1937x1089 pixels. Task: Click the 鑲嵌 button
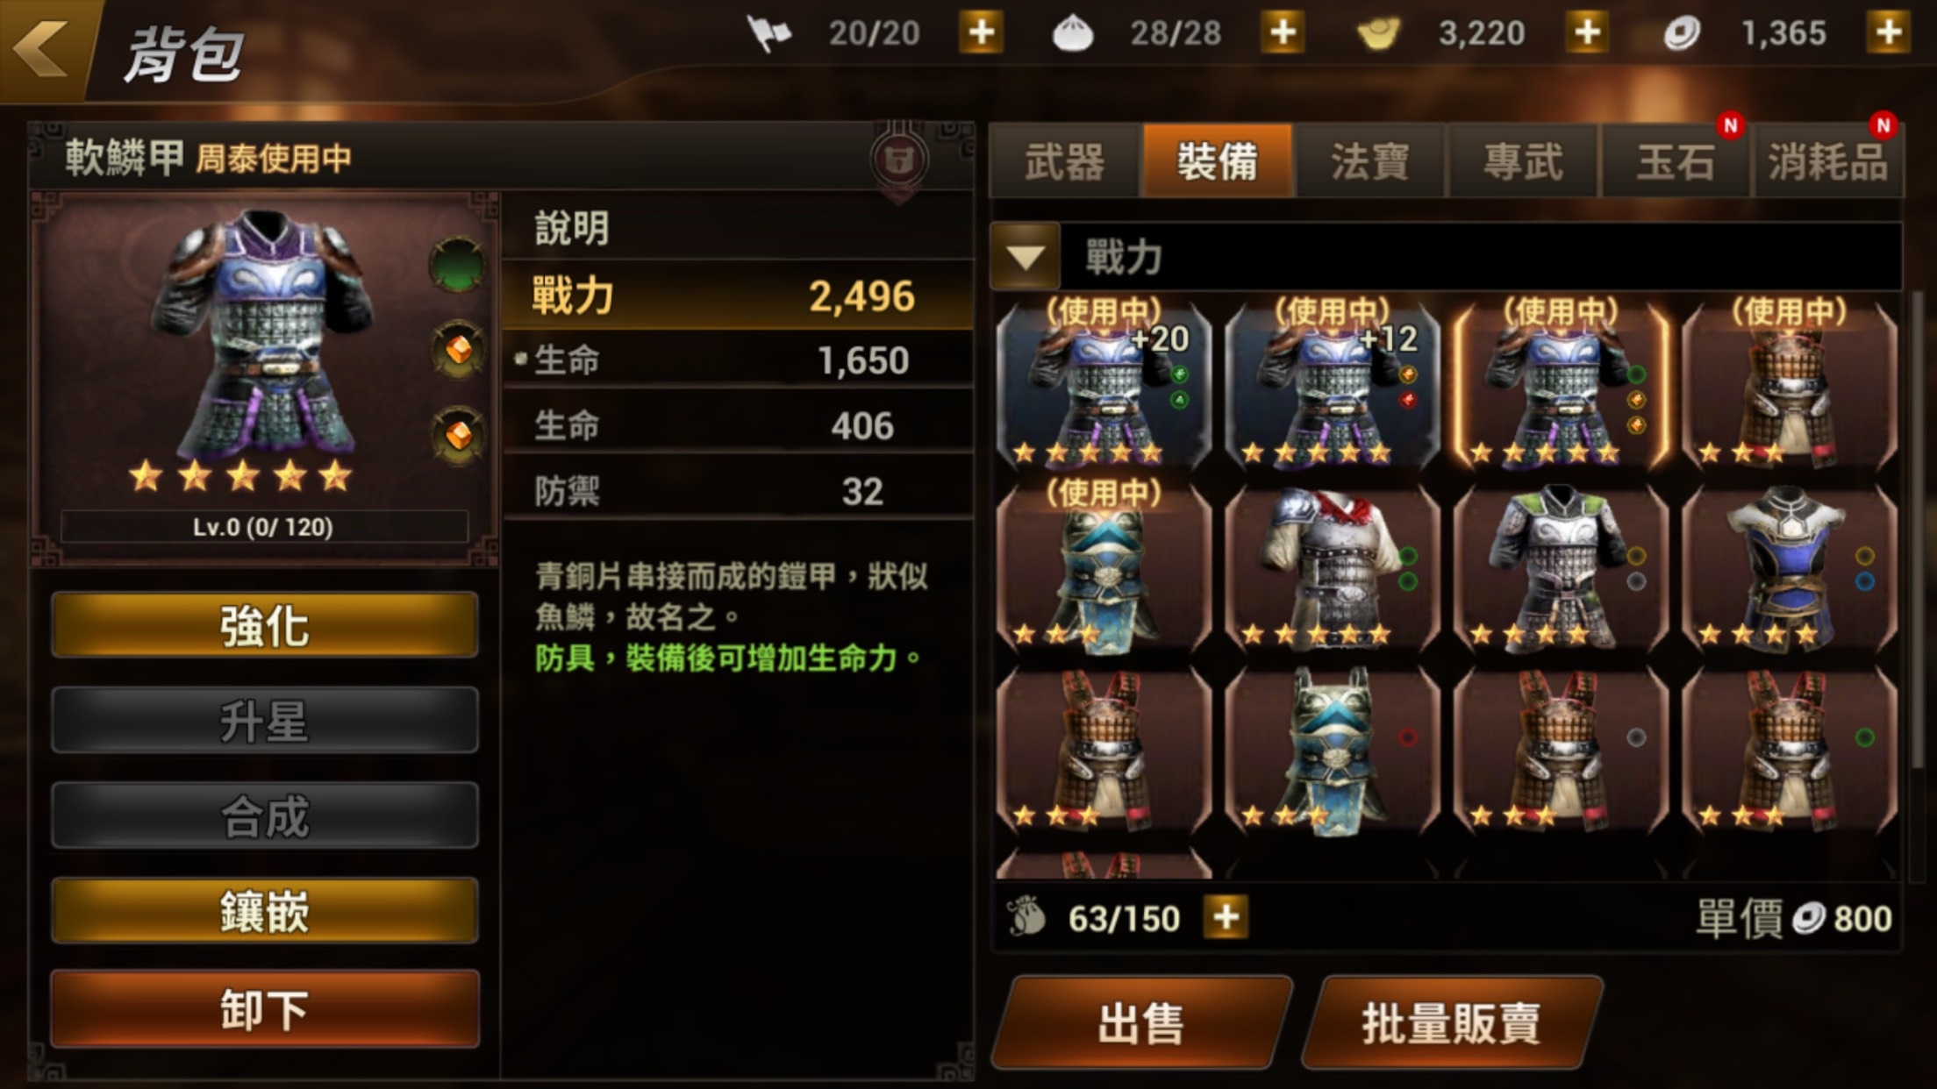(265, 911)
